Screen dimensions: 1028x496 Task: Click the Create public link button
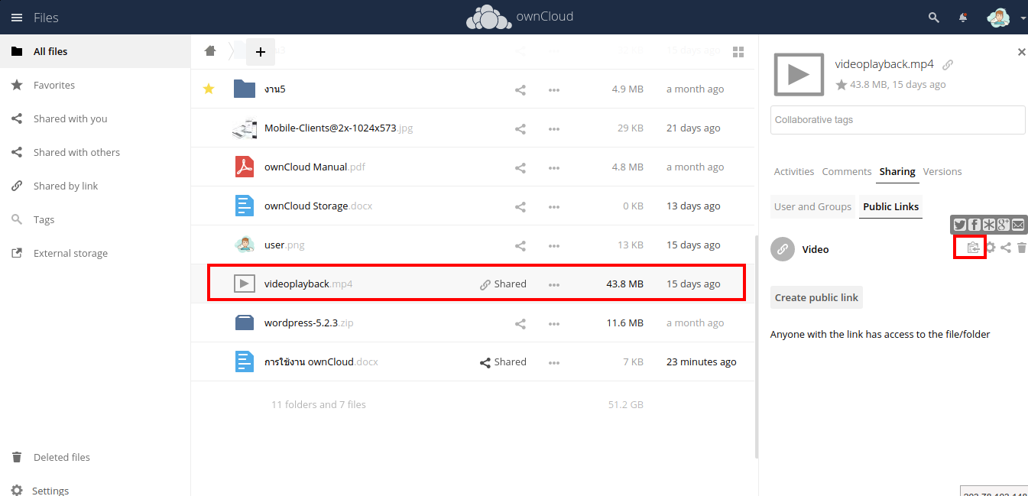[x=816, y=297]
